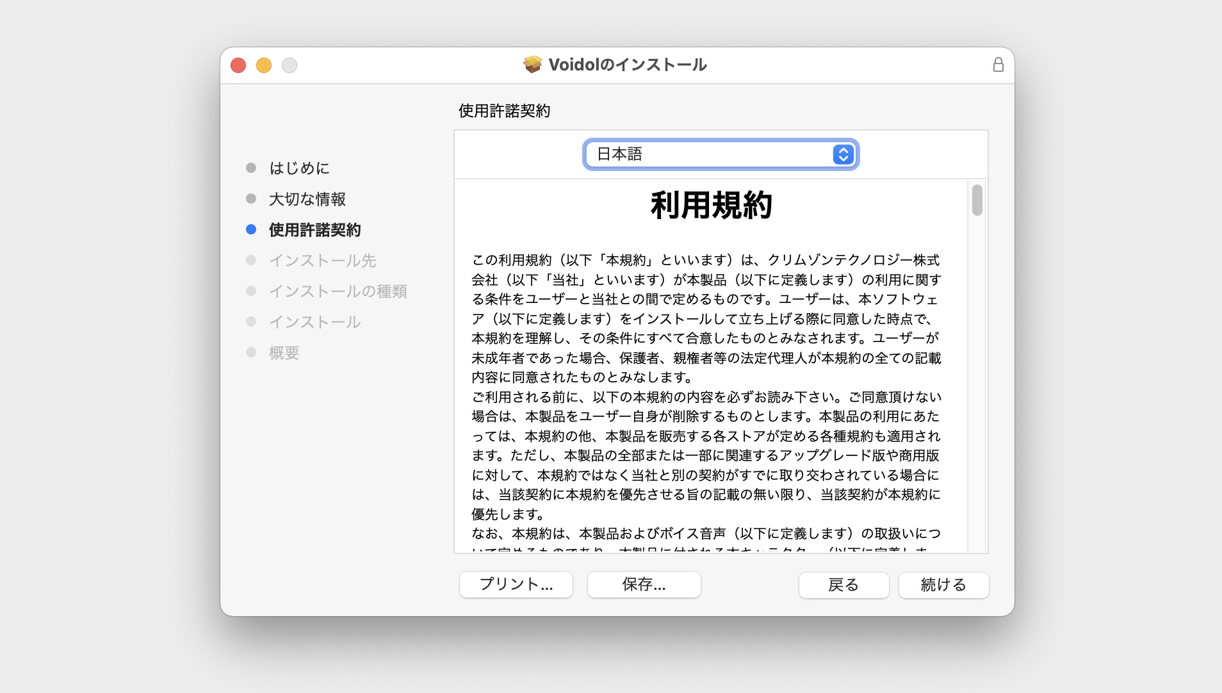Click the 概要 sidebar step
1222x693 pixels.
tap(284, 353)
